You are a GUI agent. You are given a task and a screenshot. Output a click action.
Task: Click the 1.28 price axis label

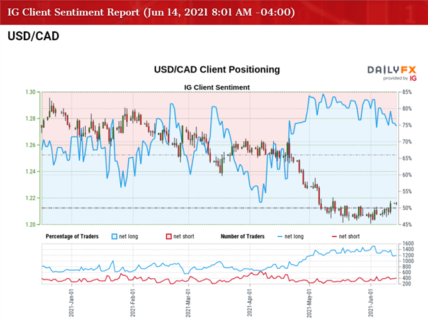[31, 119]
